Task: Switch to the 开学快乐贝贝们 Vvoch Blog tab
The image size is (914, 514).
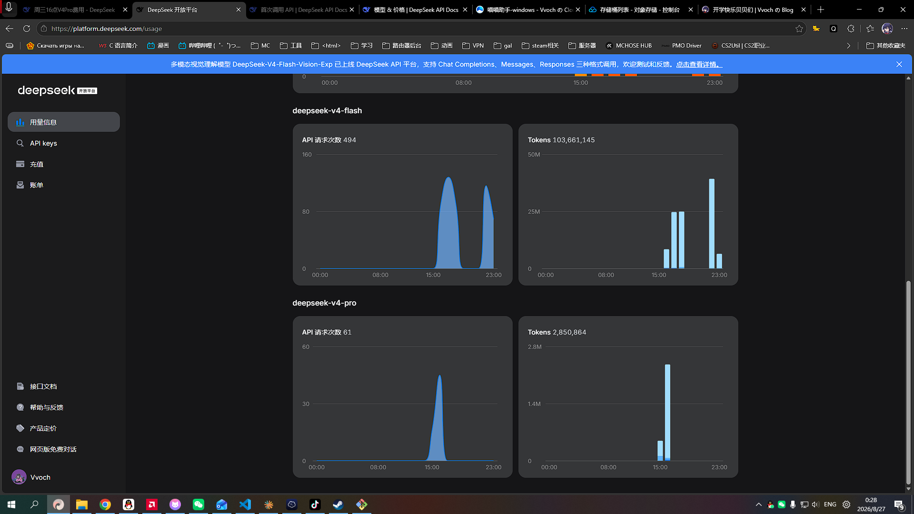Action: (754, 10)
